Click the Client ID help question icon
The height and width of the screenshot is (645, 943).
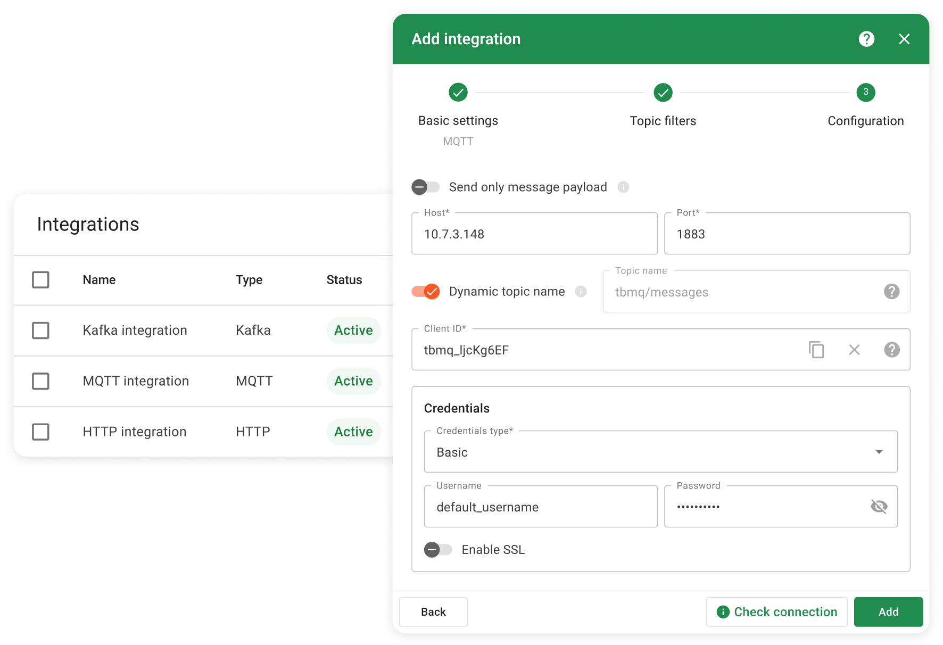click(x=892, y=350)
